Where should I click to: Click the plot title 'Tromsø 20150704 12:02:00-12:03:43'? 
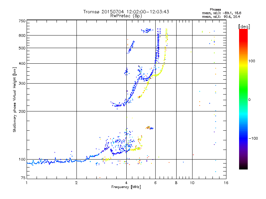point(126,12)
